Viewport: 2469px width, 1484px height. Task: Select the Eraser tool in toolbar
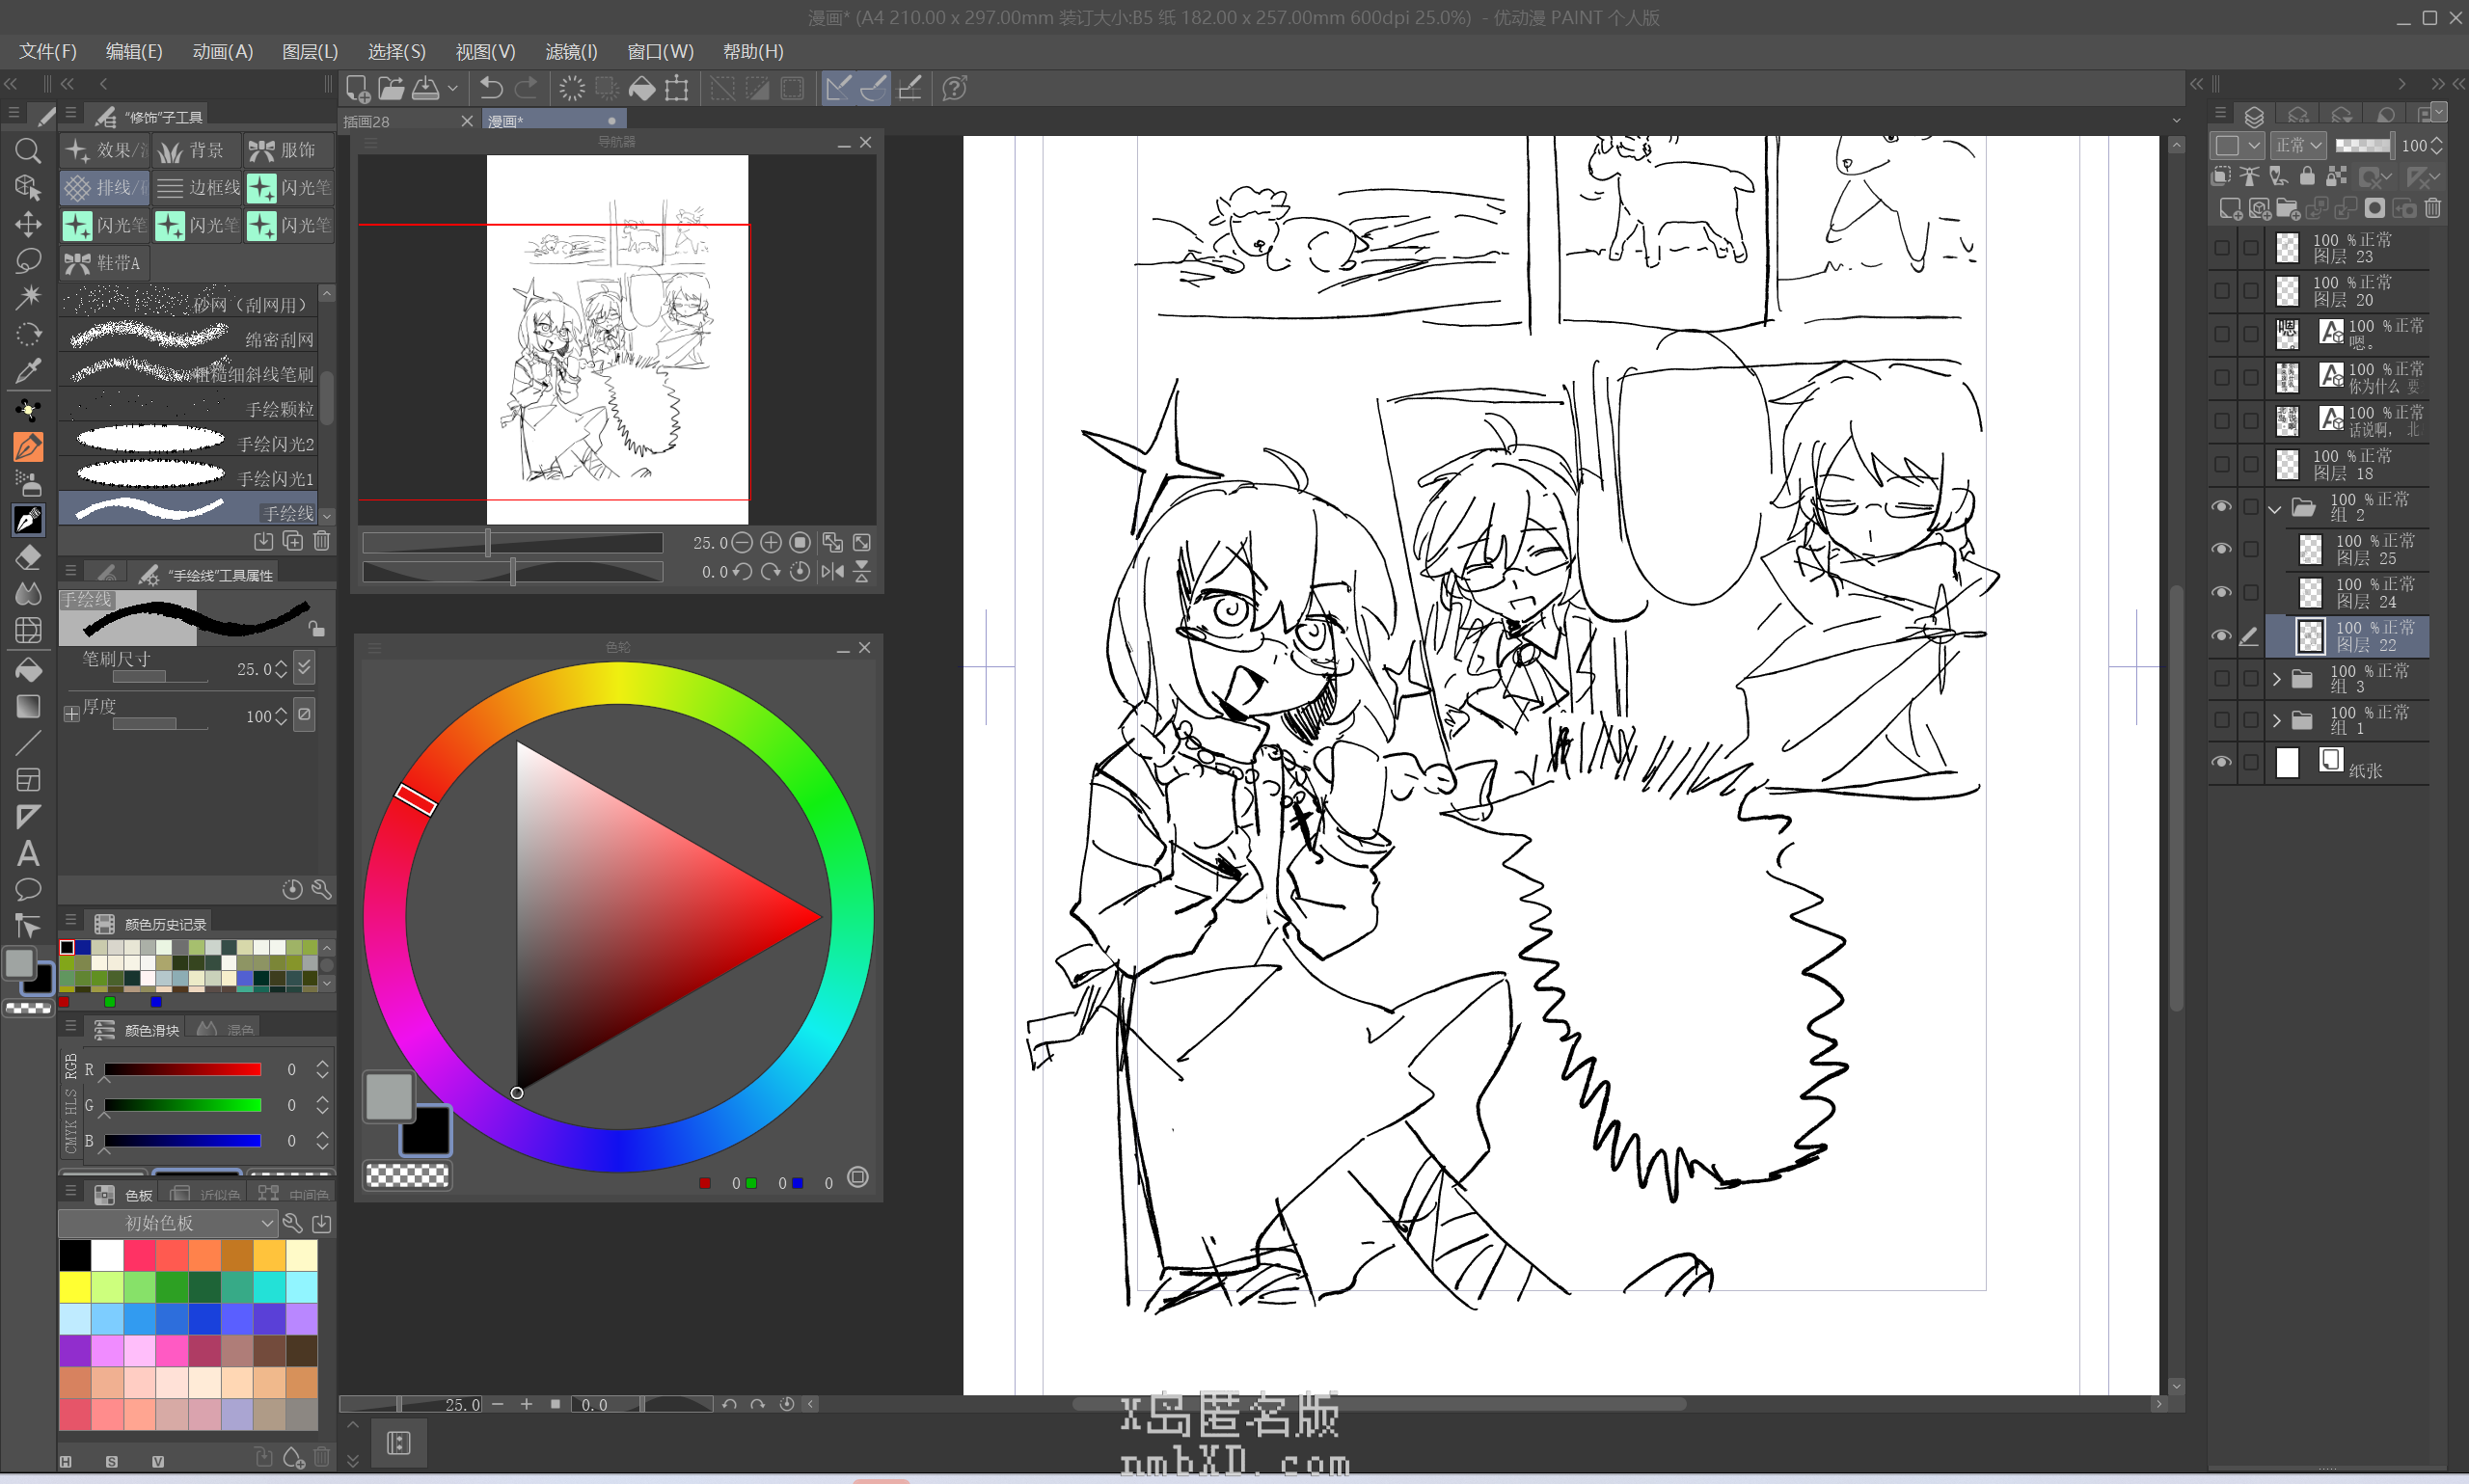click(28, 557)
